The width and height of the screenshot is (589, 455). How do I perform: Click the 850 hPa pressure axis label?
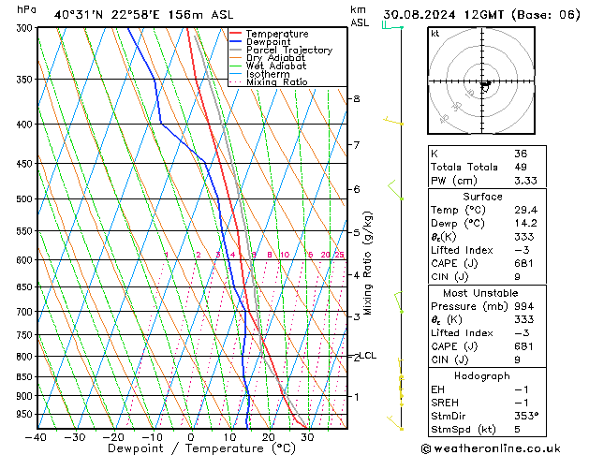(24, 376)
